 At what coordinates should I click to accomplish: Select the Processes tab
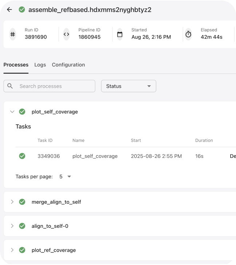click(x=16, y=65)
